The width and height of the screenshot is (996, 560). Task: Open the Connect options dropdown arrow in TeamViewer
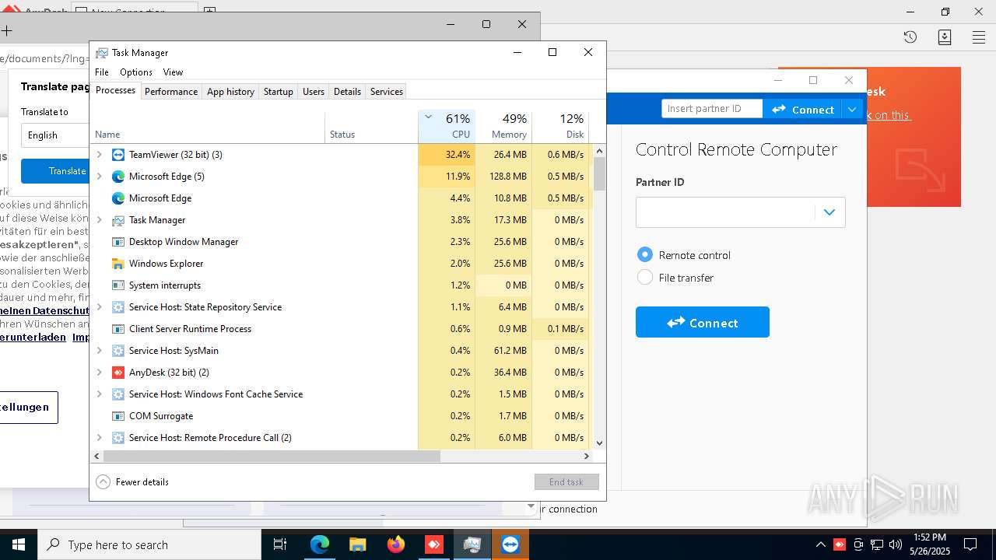click(x=853, y=110)
